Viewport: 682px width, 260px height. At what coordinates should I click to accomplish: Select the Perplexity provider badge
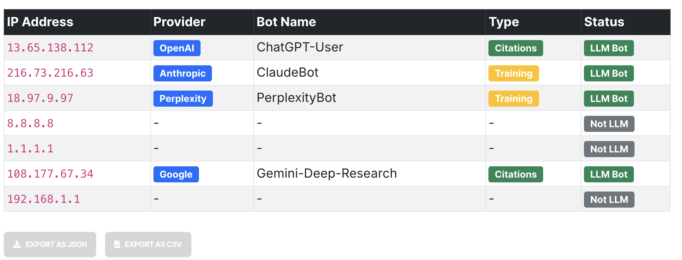coord(183,98)
